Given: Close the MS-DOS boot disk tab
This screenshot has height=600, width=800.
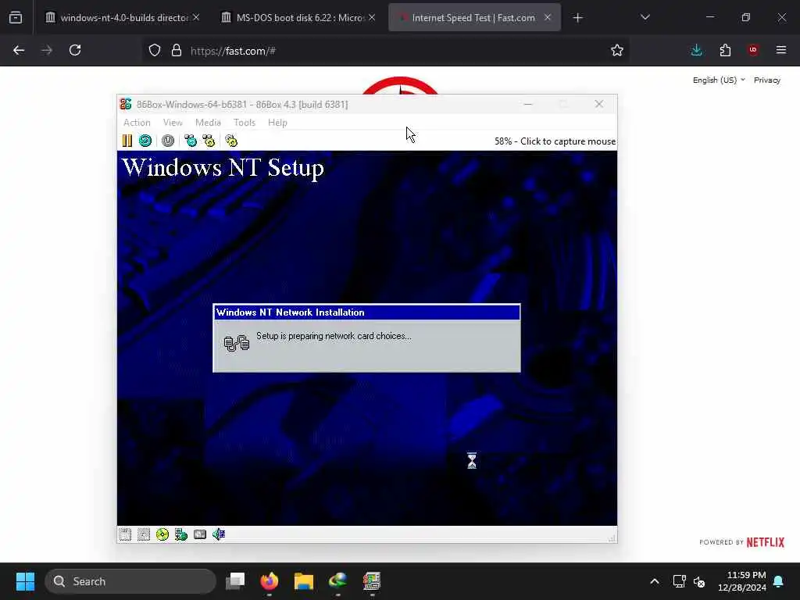Looking at the screenshot, I should coord(372,17).
